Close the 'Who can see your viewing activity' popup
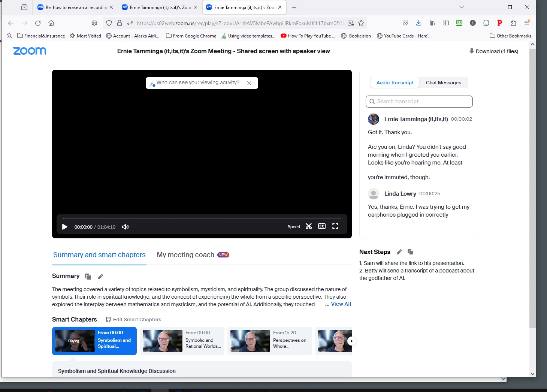The height and width of the screenshot is (392, 547). pos(249,83)
